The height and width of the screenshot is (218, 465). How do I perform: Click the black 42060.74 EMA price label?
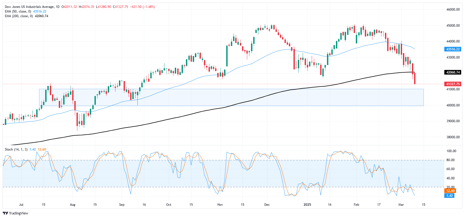point(453,72)
